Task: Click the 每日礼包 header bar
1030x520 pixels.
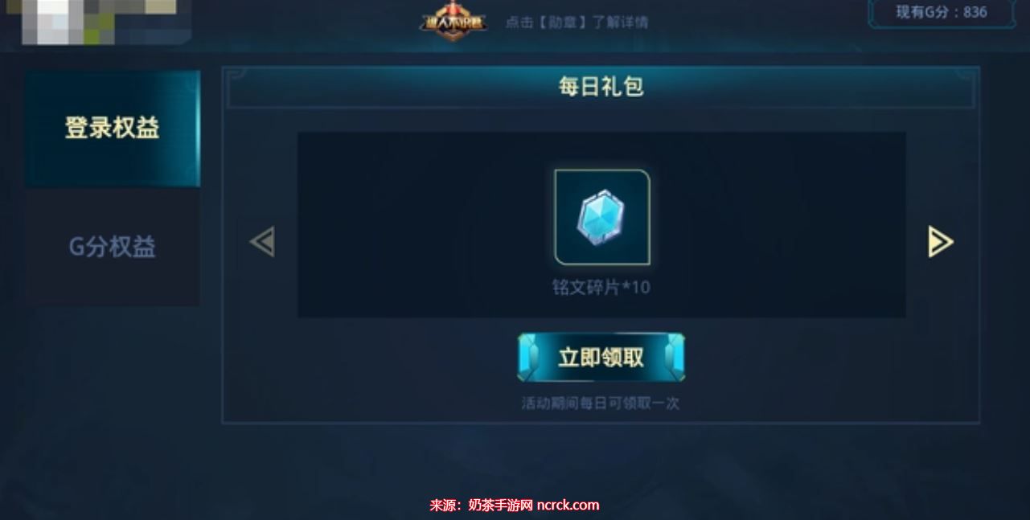Action: [601, 87]
